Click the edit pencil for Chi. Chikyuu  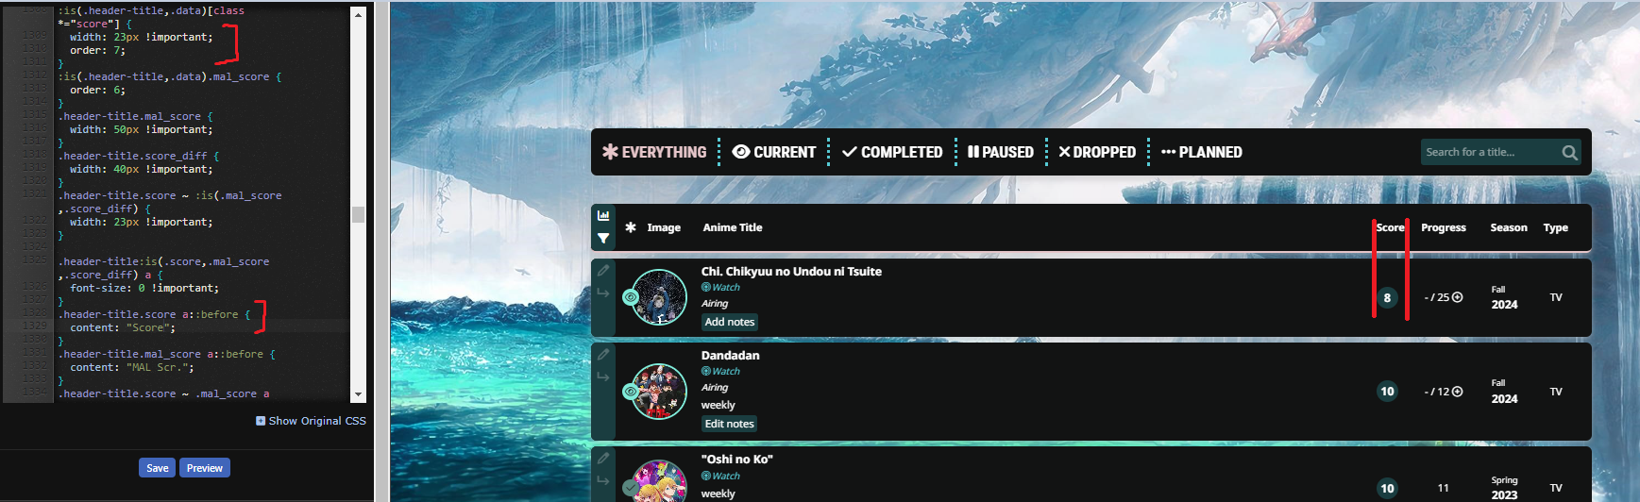603,271
